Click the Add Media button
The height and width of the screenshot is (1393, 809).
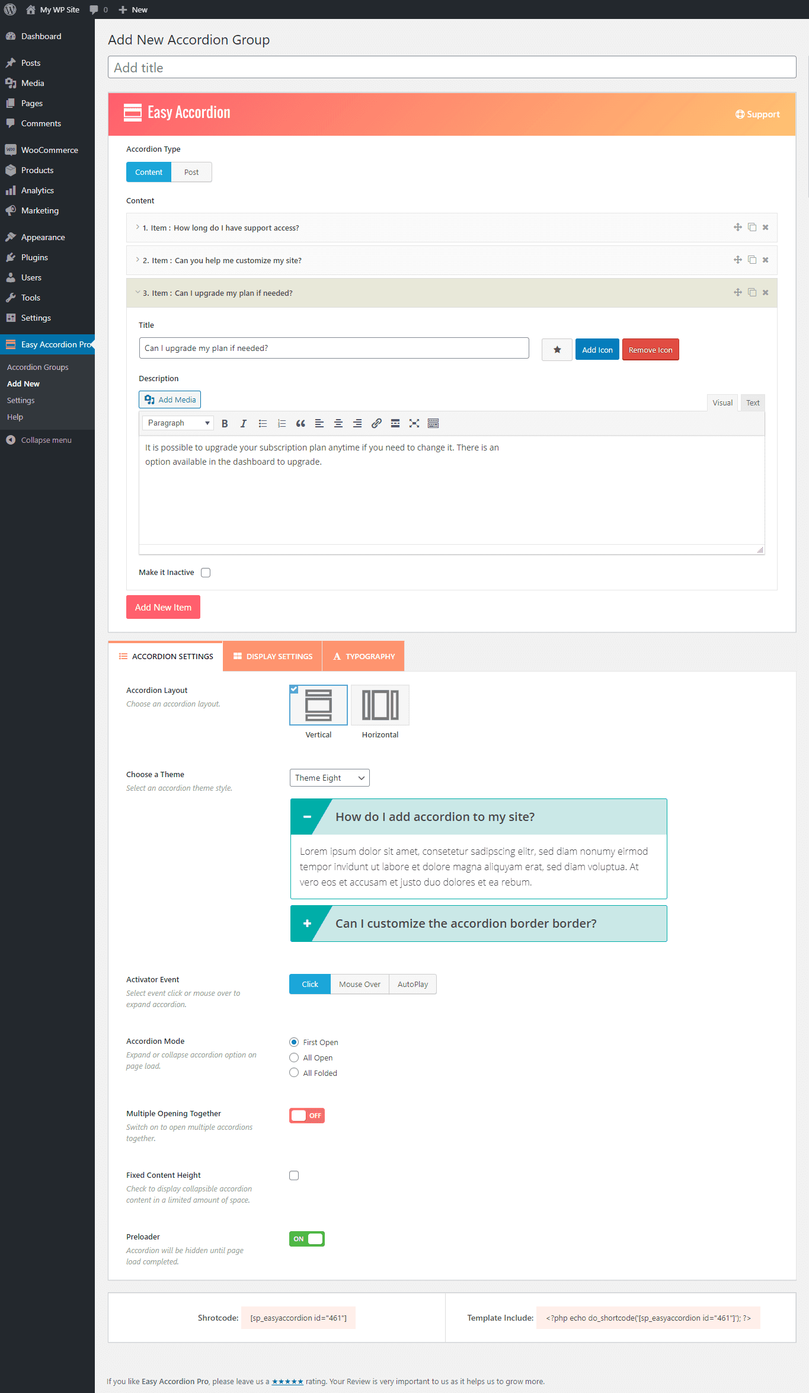click(x=170, y=400)
